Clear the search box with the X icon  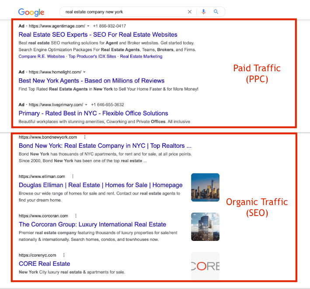(190, 12)
